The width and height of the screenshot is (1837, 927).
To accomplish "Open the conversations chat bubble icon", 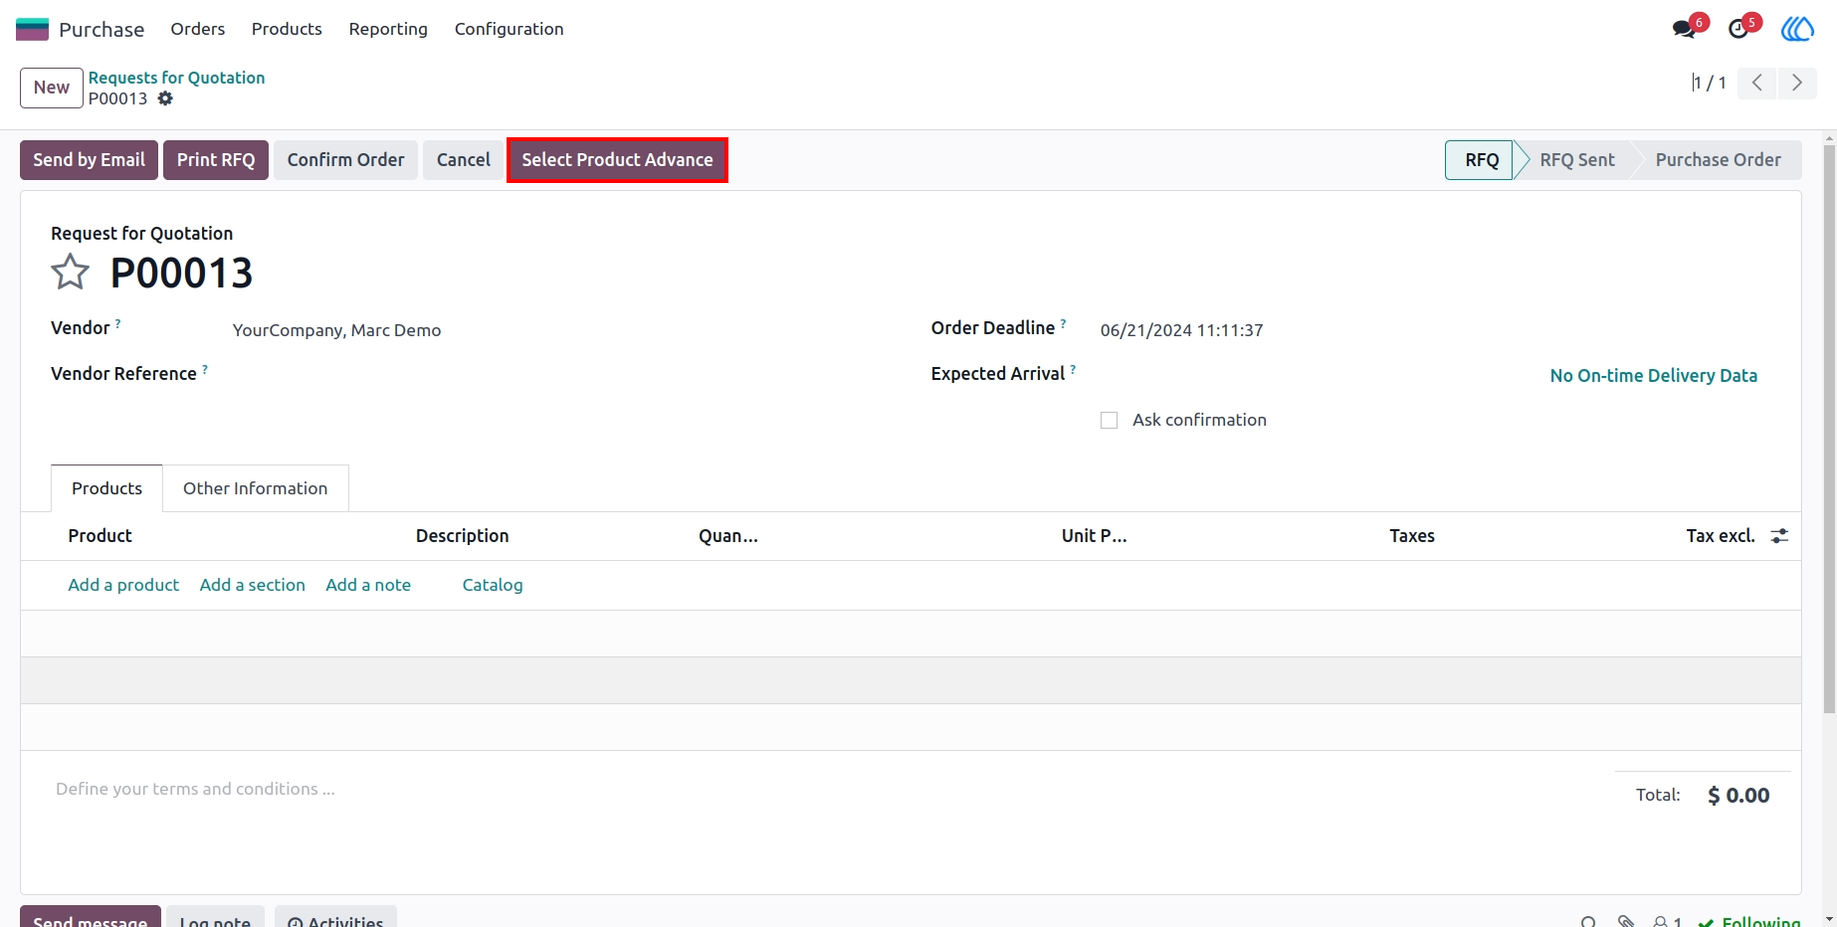I will (x=1685, y=29).
